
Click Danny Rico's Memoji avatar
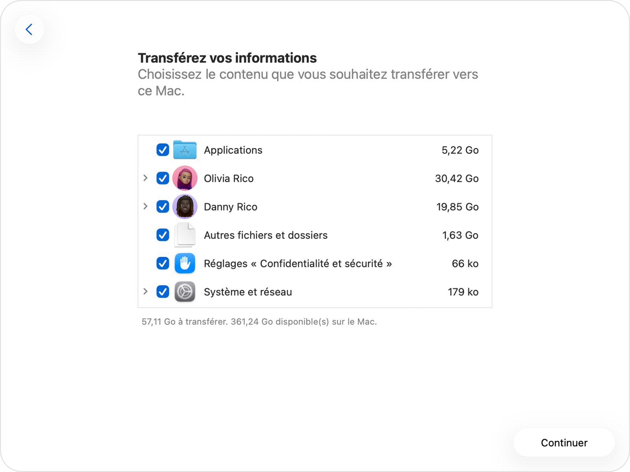coord(185,206)
